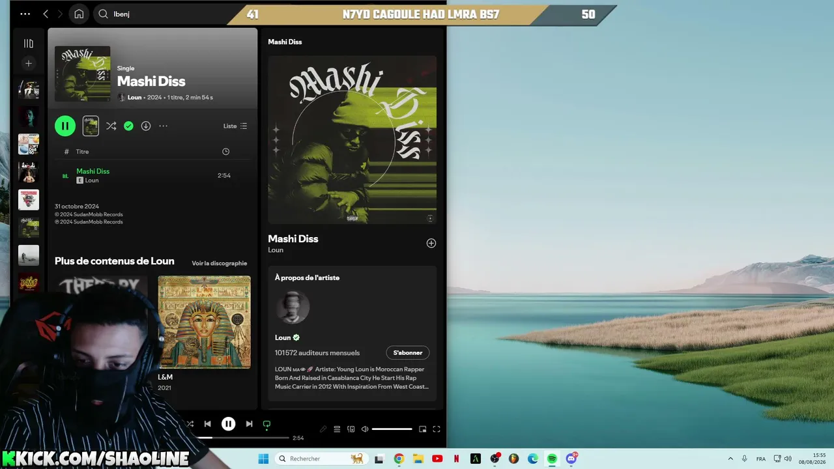Click the Loun artist name in the About card
The width and height of the screenshot is (834, 469).
(283, 337)
